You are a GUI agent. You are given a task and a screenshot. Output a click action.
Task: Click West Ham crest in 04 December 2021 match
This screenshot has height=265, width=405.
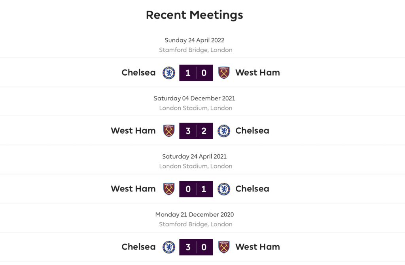click(168, 131)
